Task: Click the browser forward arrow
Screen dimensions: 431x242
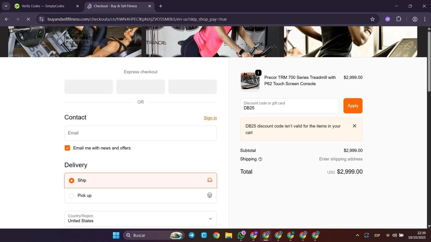Action: click(x=18, y=19)
